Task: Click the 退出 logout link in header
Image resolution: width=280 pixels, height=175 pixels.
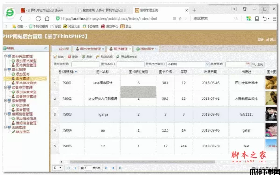Action: [273, 40]
